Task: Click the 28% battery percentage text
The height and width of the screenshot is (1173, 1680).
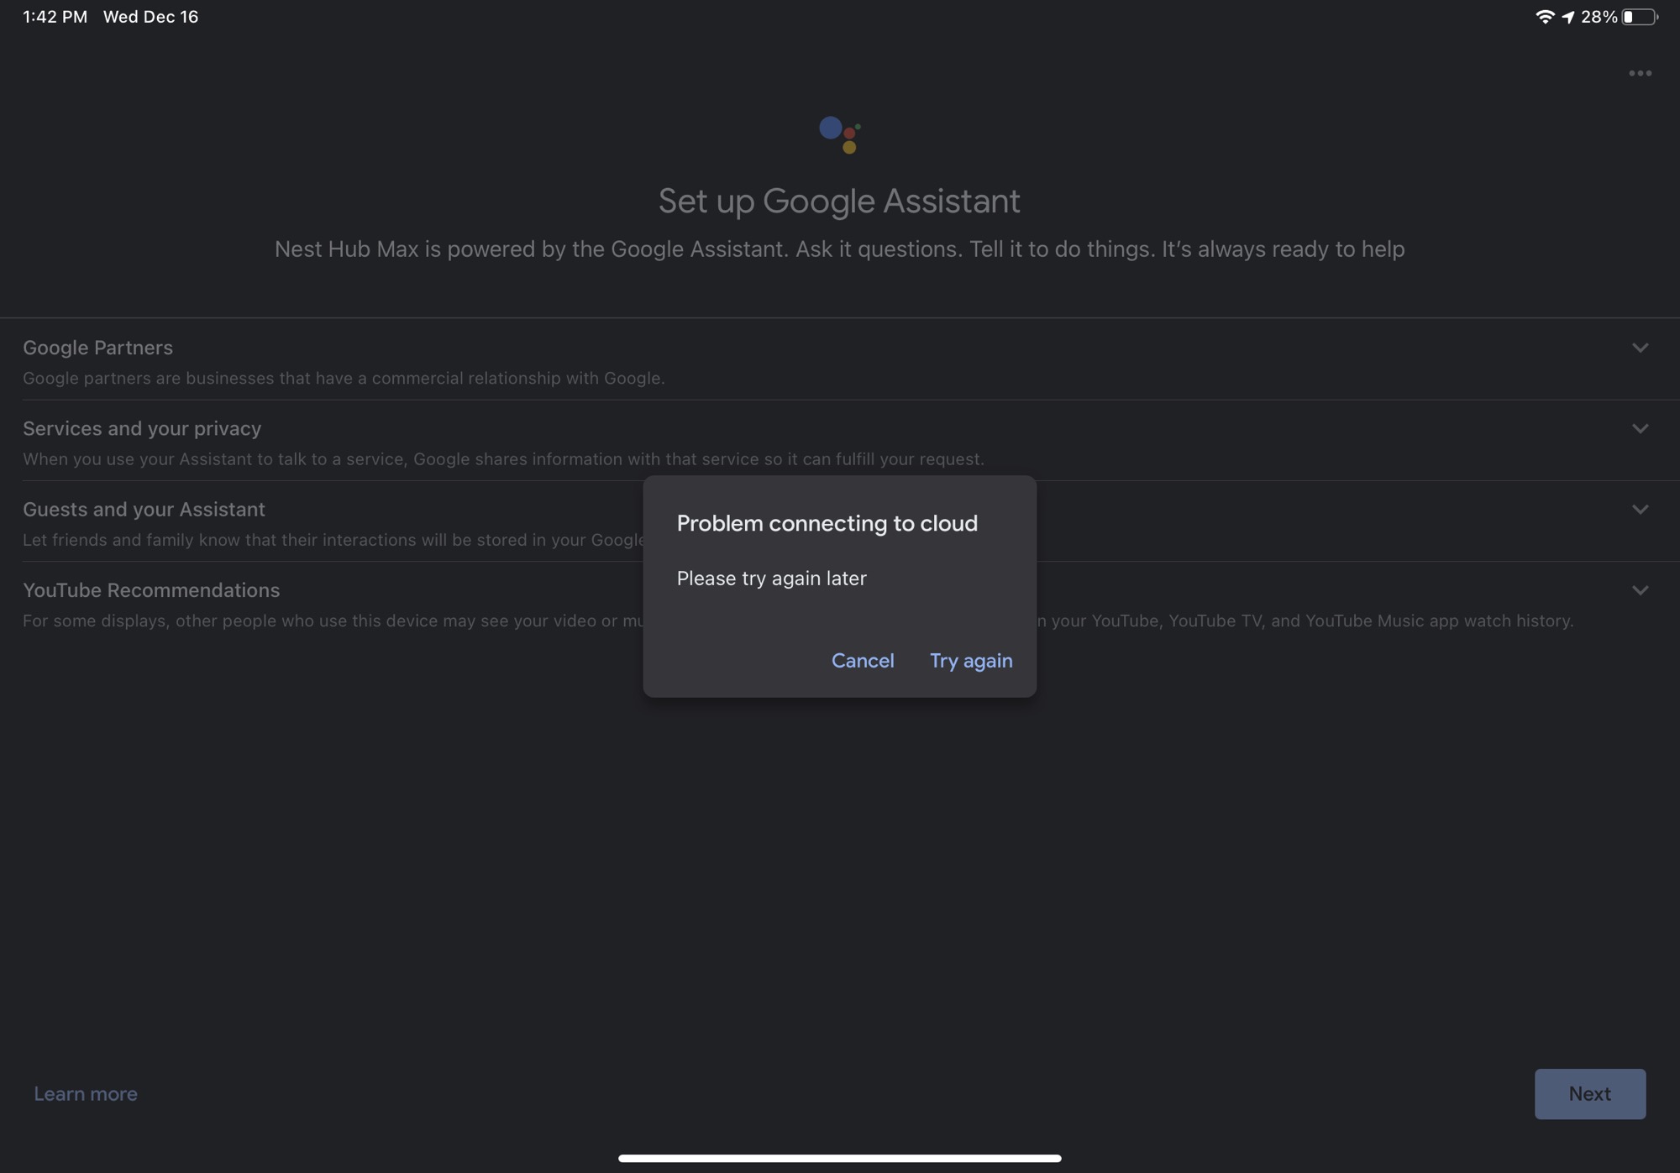Action: (1599, 16)
